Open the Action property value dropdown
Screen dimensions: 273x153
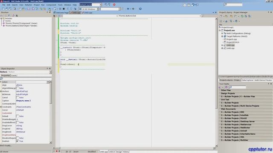point(48,82)
